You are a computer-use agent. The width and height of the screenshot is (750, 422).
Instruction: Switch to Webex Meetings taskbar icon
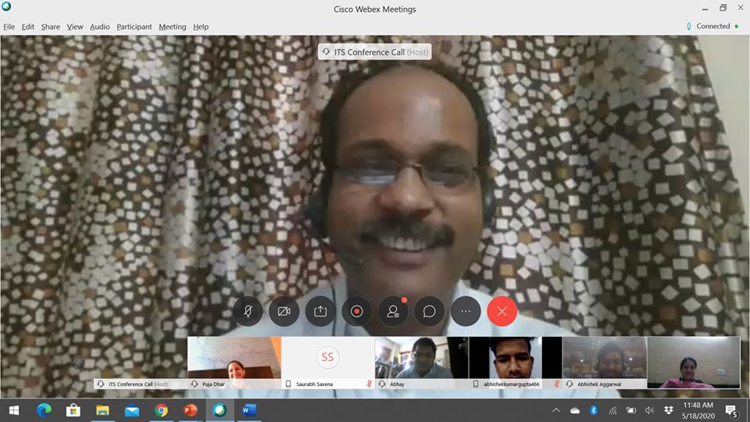click(x=220, y=410)
